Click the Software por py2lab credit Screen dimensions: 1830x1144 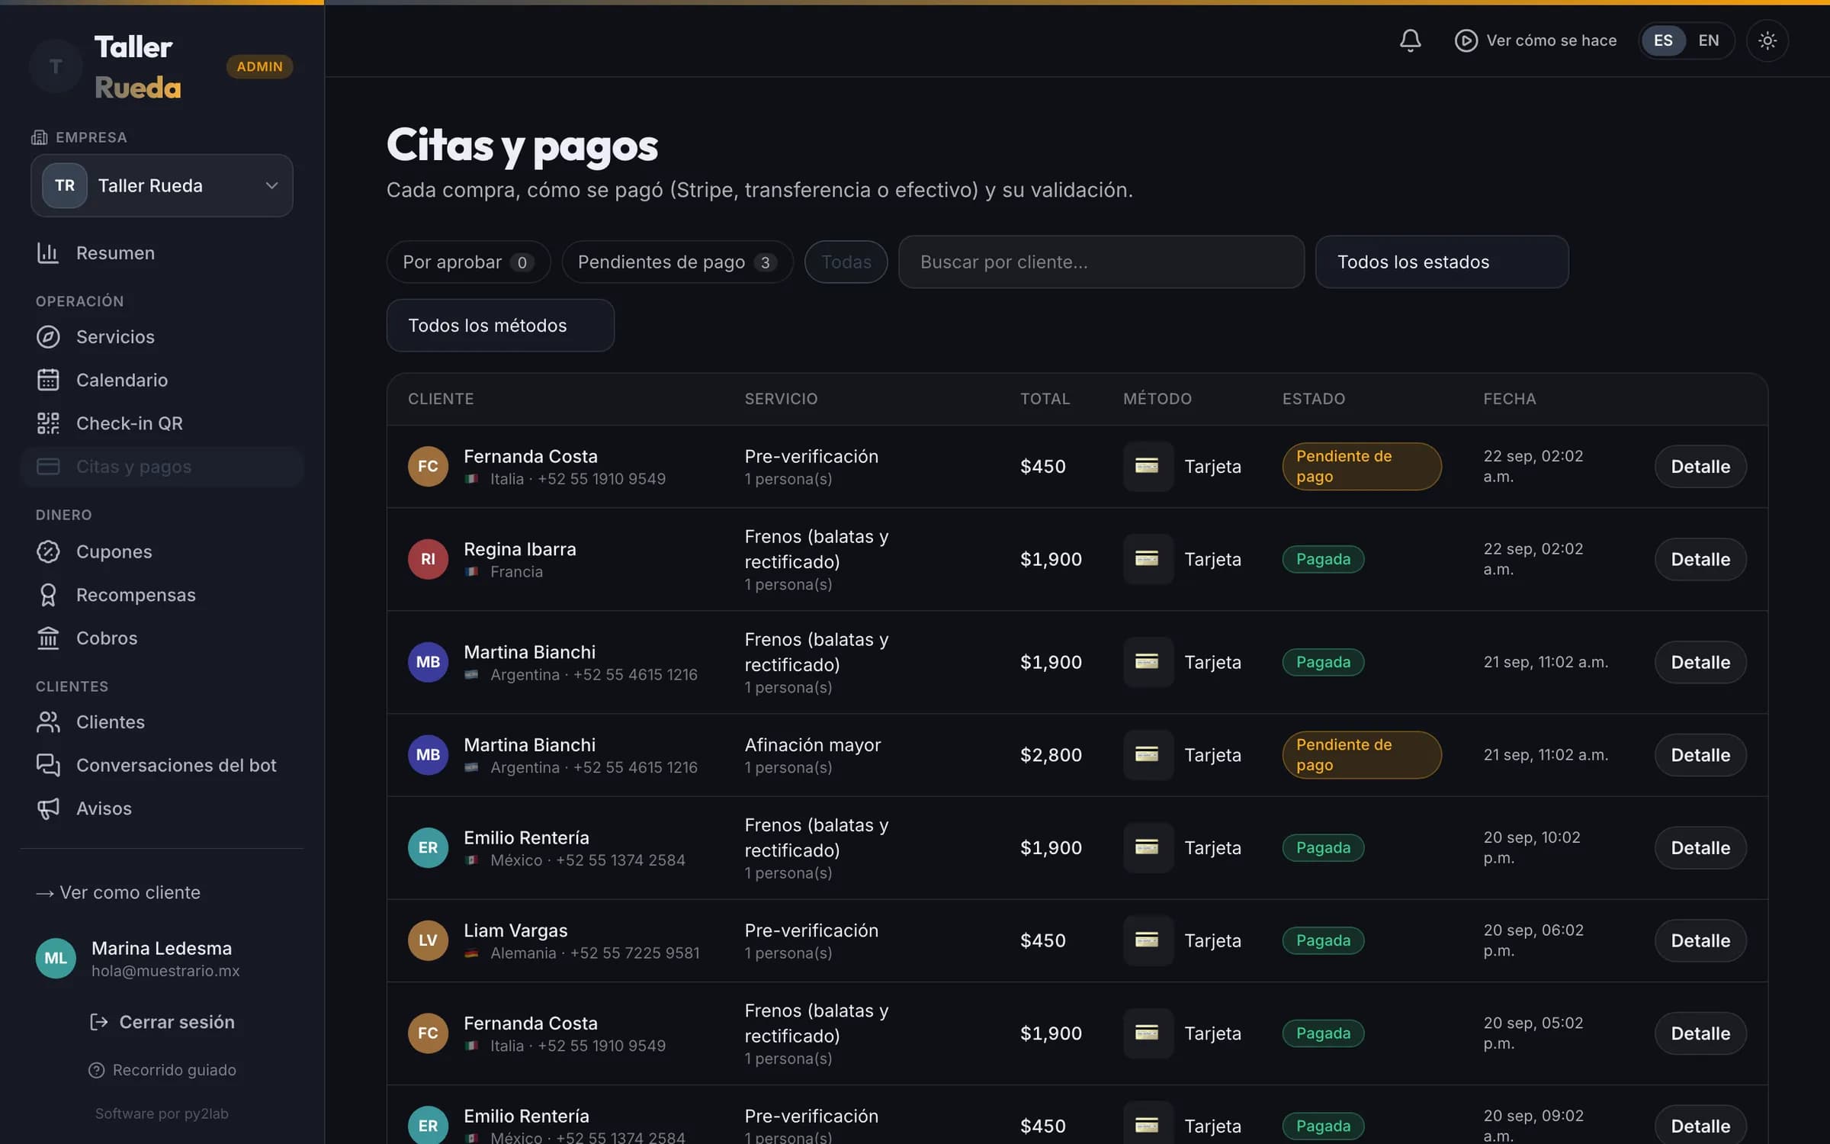[162, 1113]
